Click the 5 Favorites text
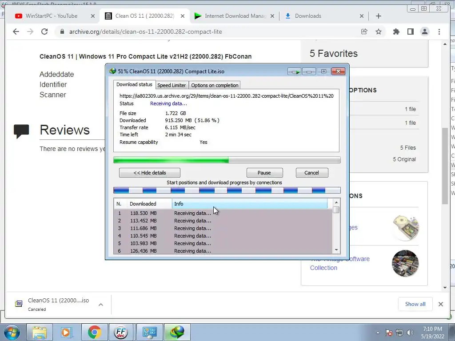455x341 pixels. coord(333,53)
